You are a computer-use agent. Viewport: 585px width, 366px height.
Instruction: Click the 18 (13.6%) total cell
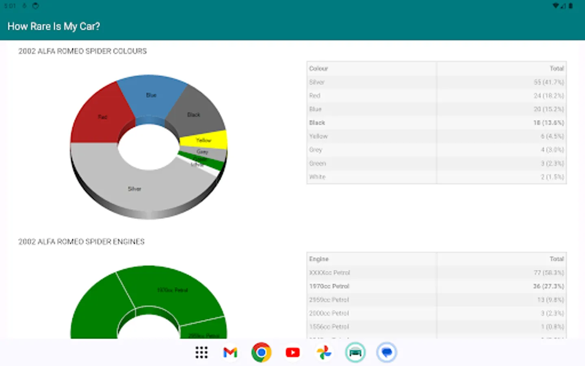(x=502, y=122)
